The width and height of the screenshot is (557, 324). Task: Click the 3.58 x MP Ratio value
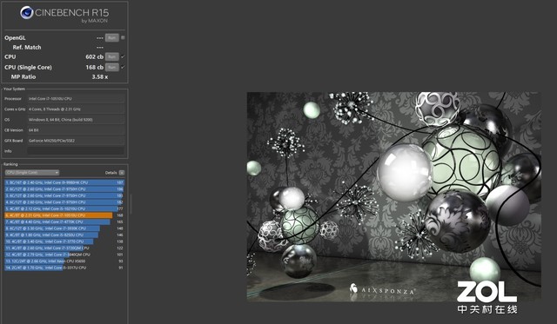point(100,76)
